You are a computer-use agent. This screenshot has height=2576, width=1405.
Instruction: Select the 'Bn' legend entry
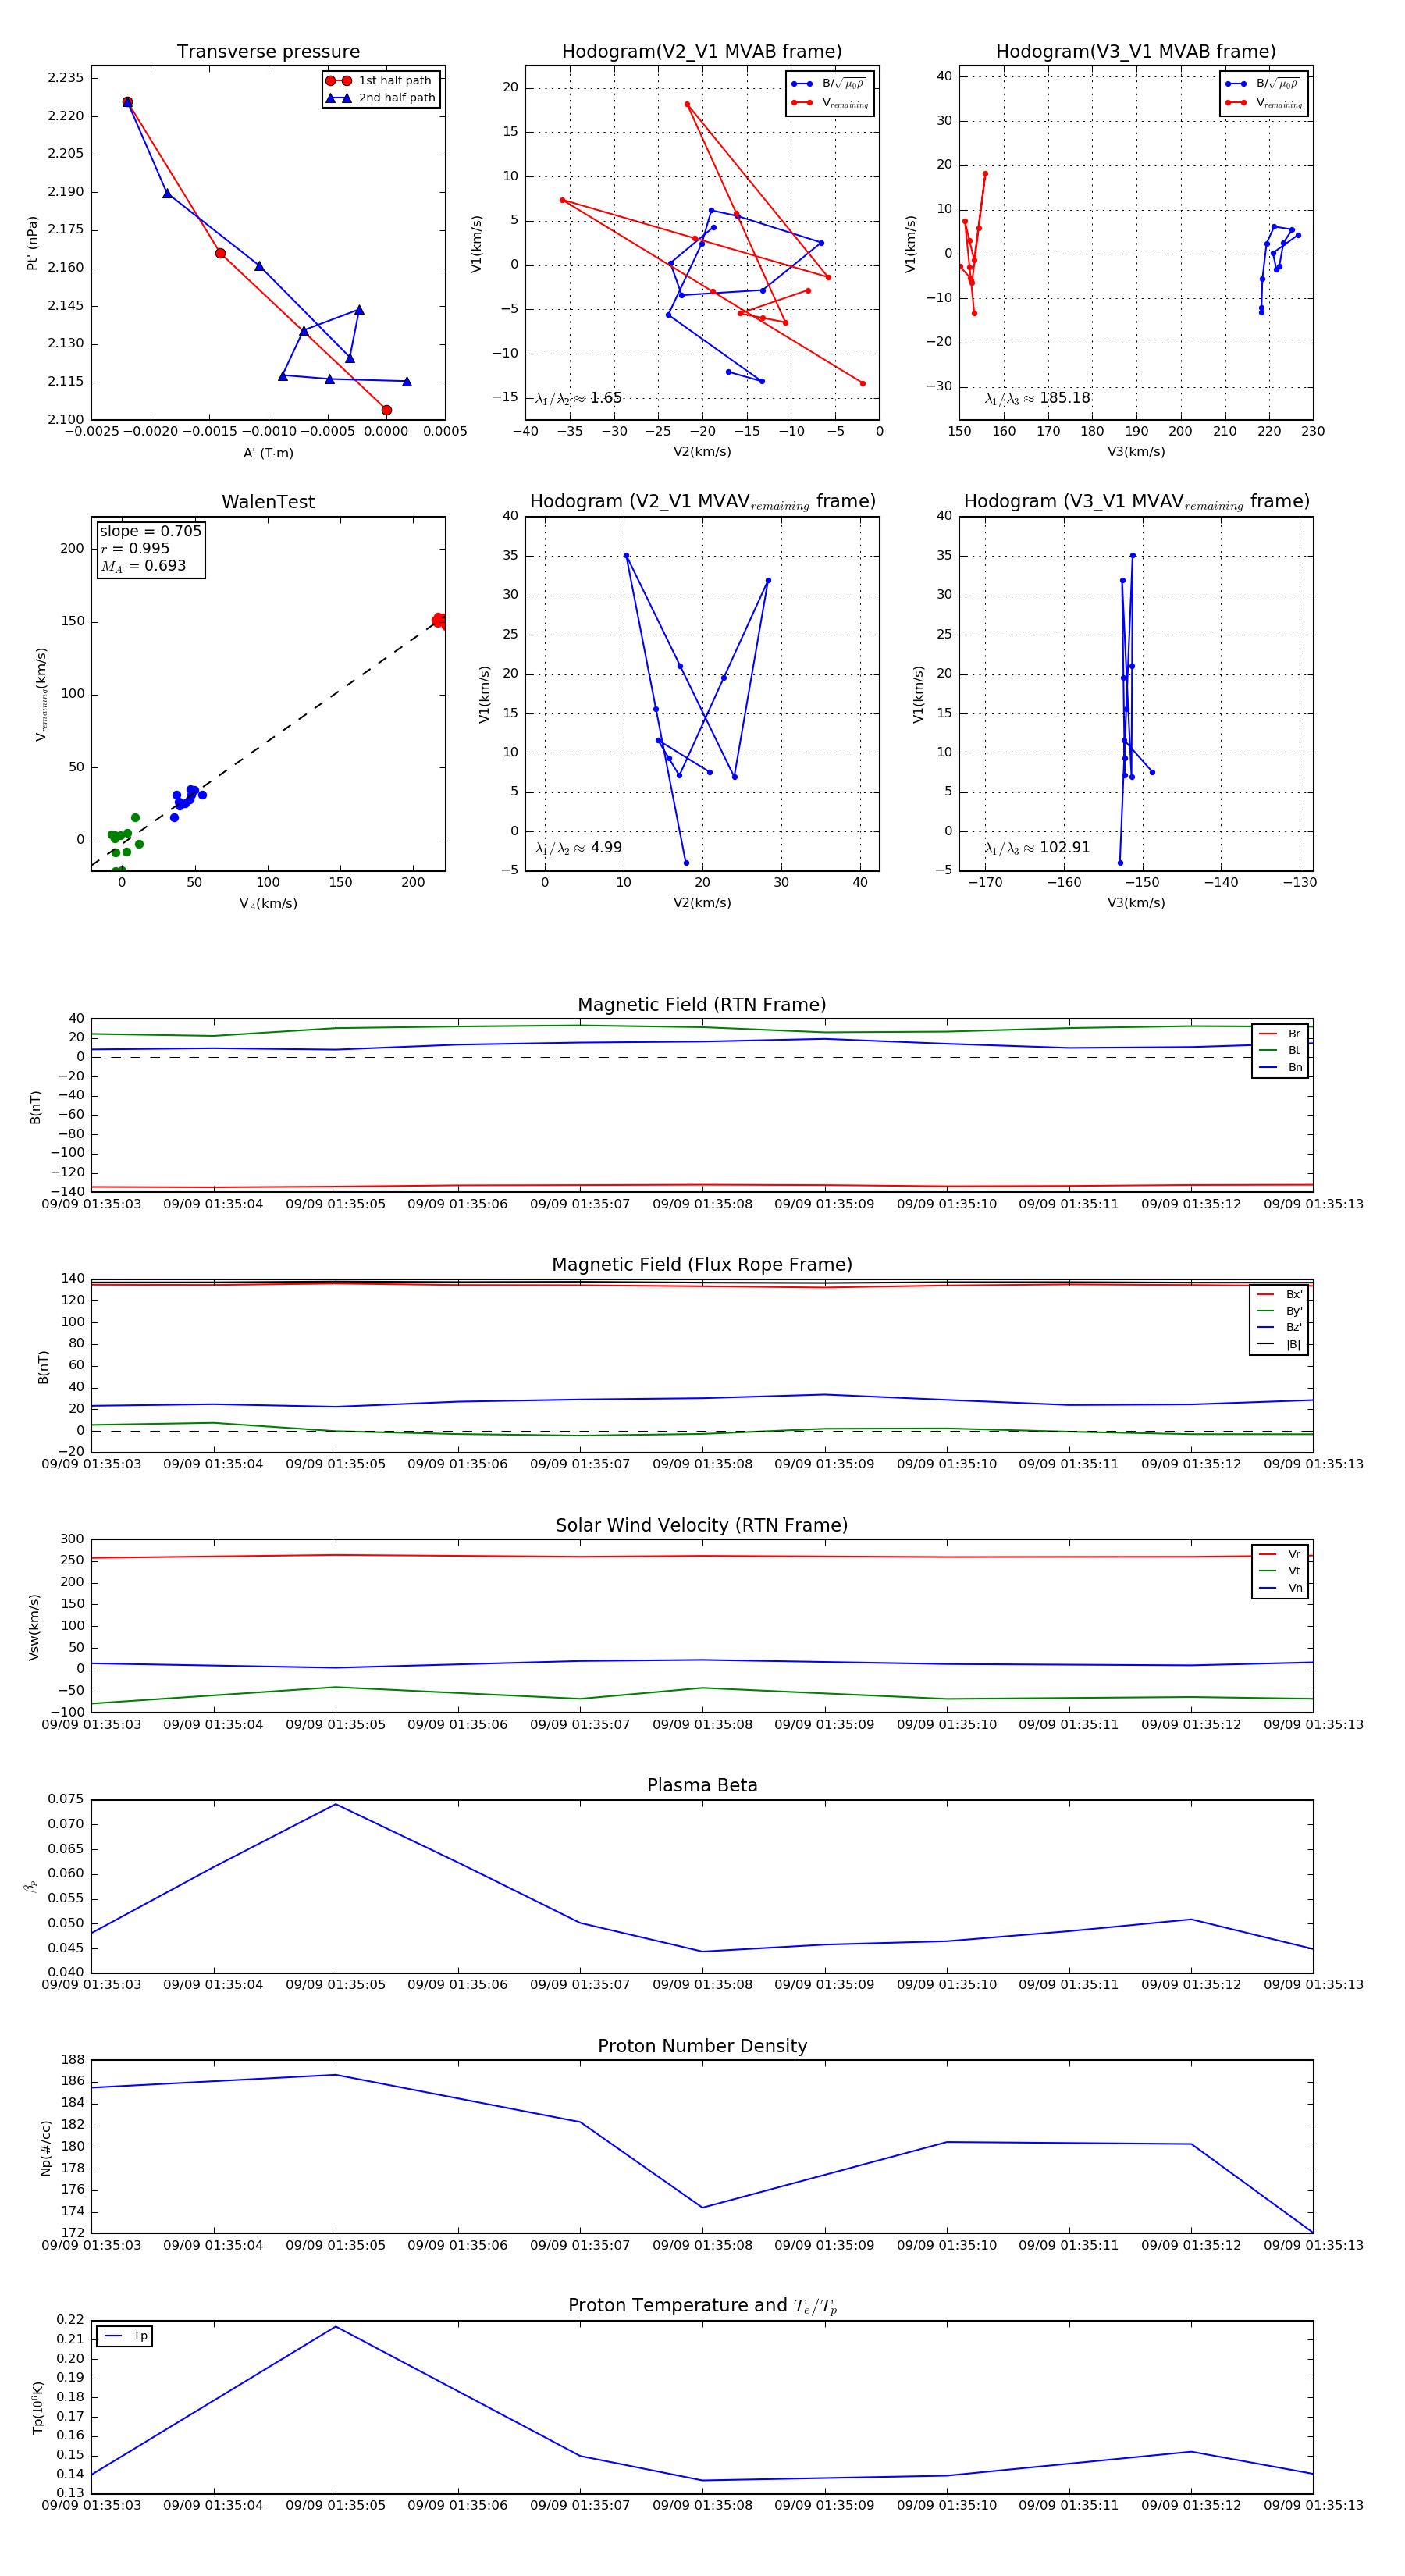(x=1280, y=1068)
